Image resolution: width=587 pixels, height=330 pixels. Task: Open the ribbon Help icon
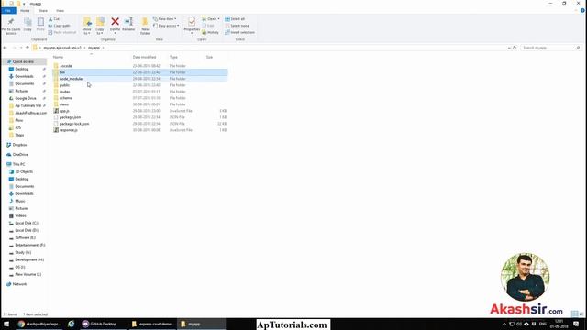(582, 10)
